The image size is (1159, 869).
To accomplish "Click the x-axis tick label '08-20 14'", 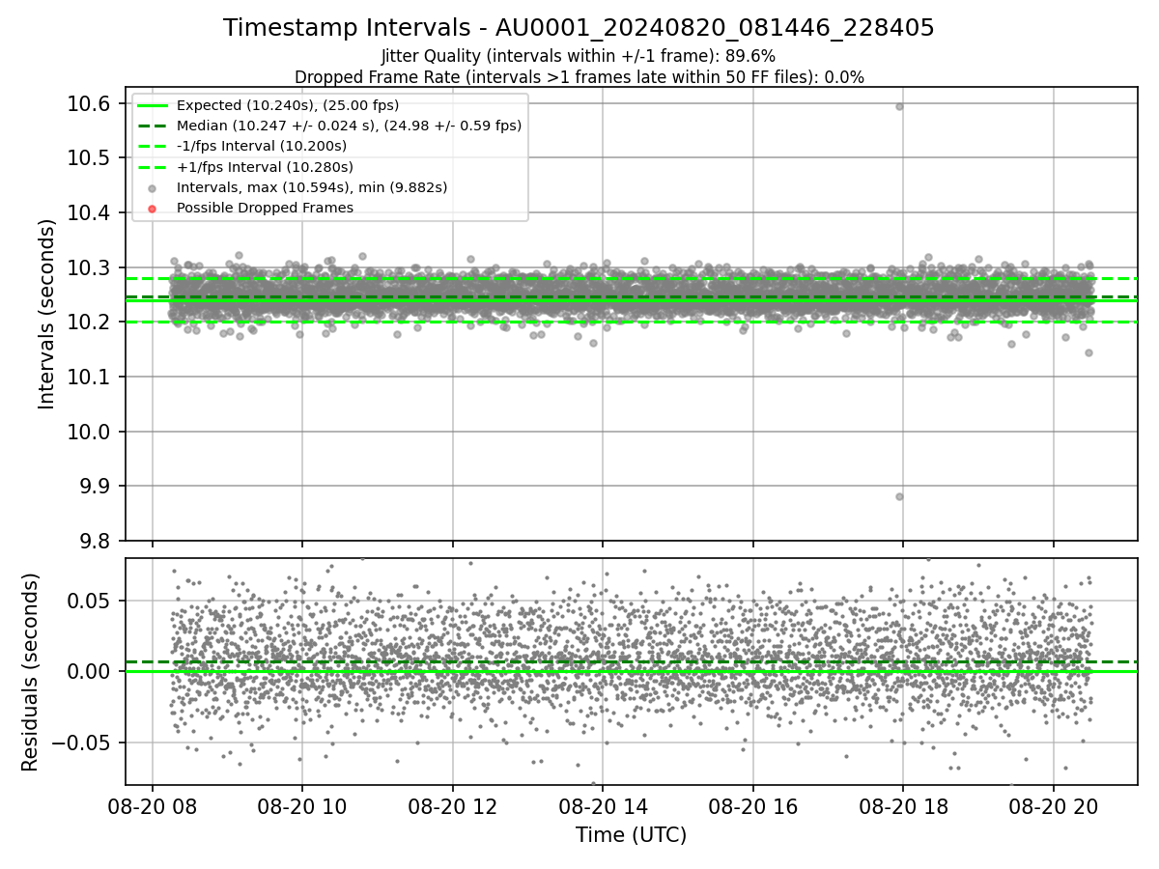I will pos(603,808).
